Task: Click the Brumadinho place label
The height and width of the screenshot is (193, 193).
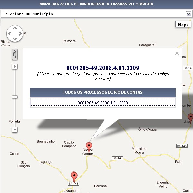Action: pos(46,141)
